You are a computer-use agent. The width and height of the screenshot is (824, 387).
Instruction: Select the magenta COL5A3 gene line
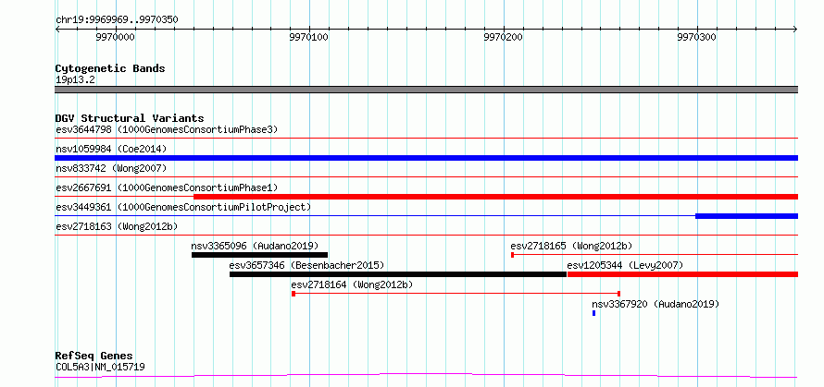(426, 376)
